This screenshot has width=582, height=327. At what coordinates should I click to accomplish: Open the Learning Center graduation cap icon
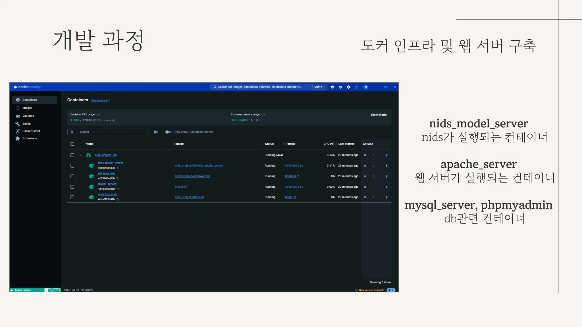pos(332,87)
